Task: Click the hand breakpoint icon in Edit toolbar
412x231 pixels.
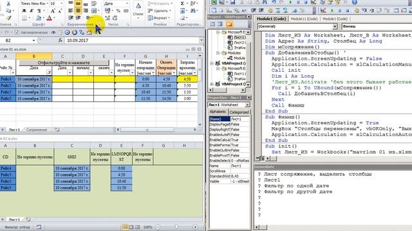Action: (270, 10)
